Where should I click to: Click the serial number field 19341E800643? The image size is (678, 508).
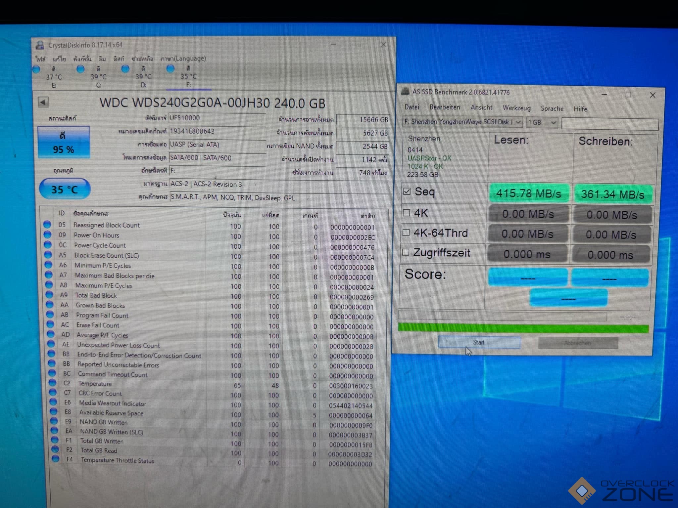tap(217, 131)
